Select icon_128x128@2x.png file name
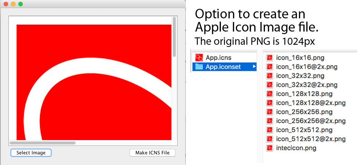The image size is (364, 165). tap(311, 103)
